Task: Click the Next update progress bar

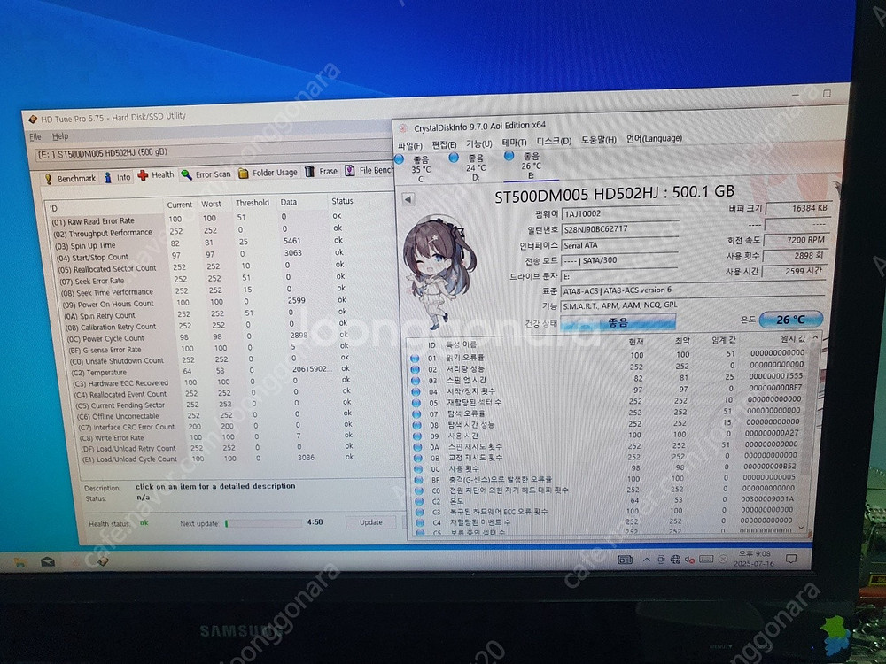Action: point(263,523)
